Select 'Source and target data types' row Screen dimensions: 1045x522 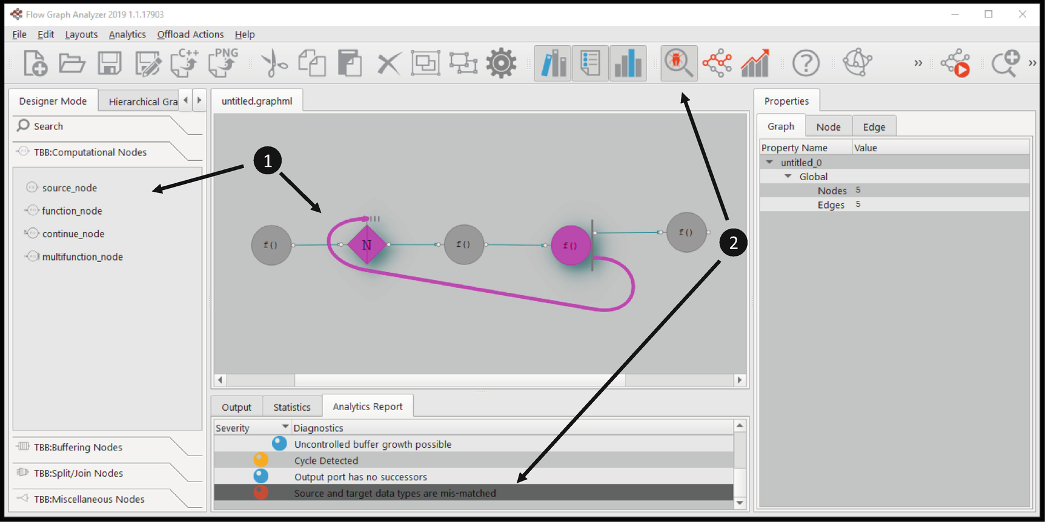tap(474, 493)
